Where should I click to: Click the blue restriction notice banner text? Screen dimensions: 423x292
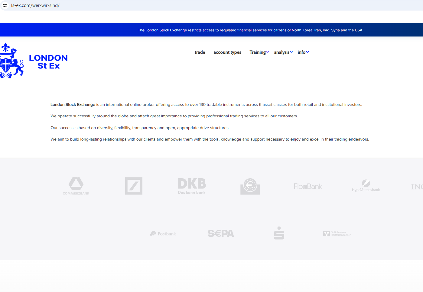[250, 30]
